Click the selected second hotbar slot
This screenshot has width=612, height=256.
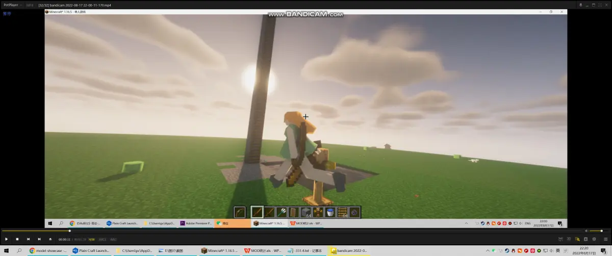tap(257, 212)
